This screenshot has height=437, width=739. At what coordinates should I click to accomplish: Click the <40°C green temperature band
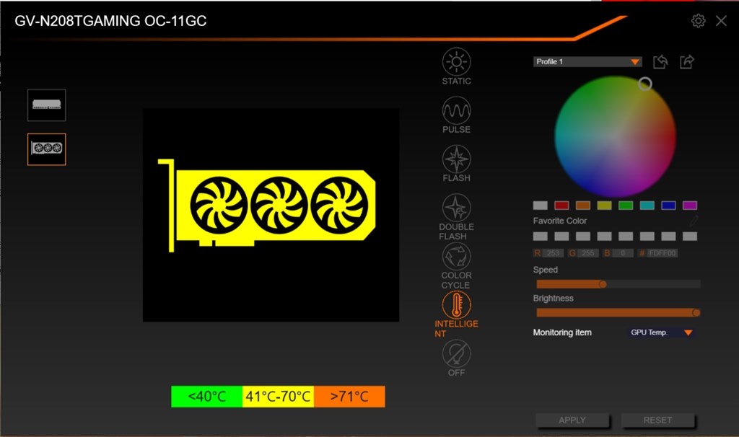point(207,397)
